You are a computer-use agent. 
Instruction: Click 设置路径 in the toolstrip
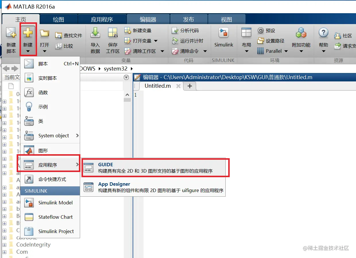click(x=271, y=41)
